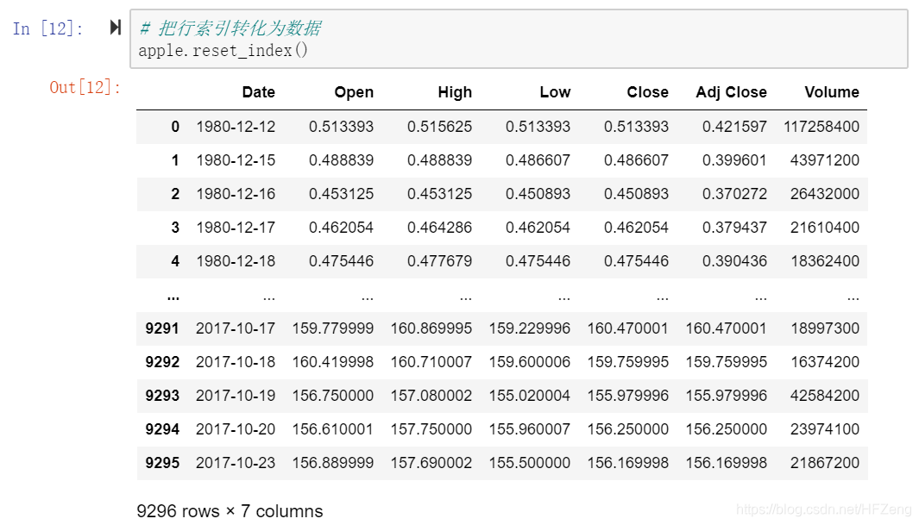Click the High value 160.869995
919x525 pixels.
431,328
